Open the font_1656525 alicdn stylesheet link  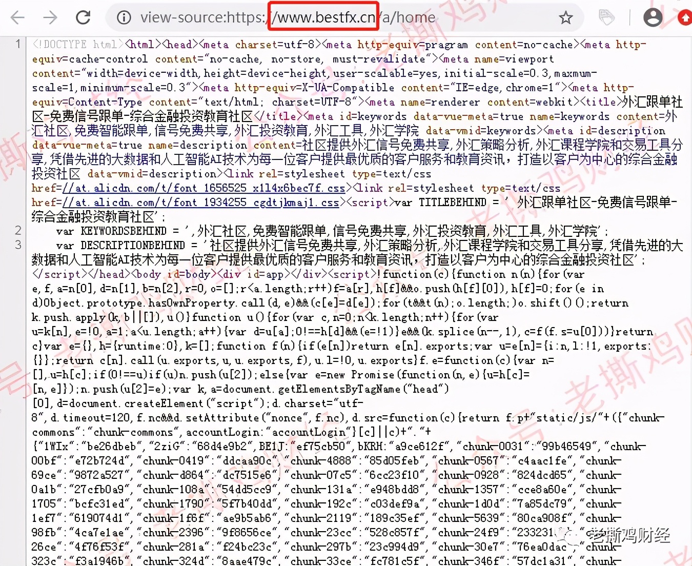click(203, 188)
